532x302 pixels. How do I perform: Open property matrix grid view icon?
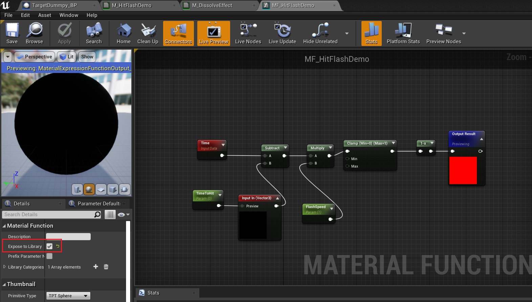(x=110, y=215)
